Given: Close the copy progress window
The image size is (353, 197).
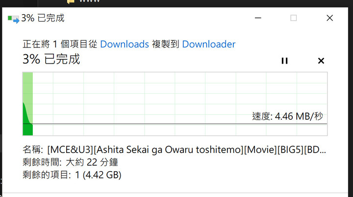Looking at the screenshot, I should coord(329,18).
